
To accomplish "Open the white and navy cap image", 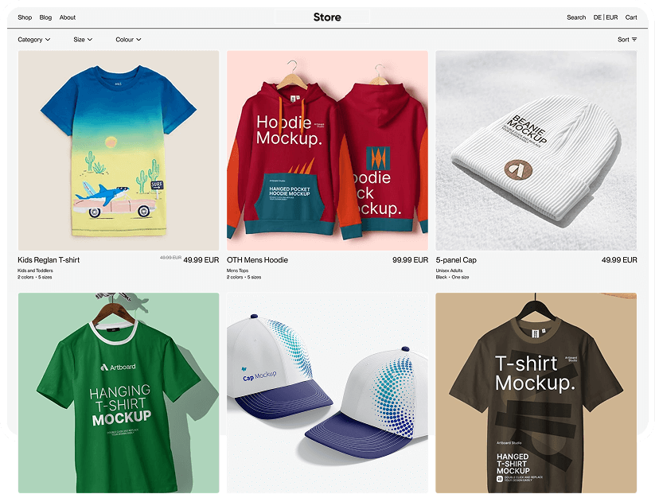I will tap(327, 392).
